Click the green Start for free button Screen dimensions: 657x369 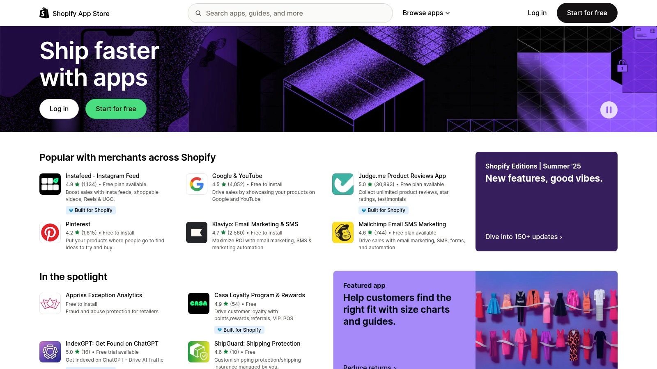(116, 109)
